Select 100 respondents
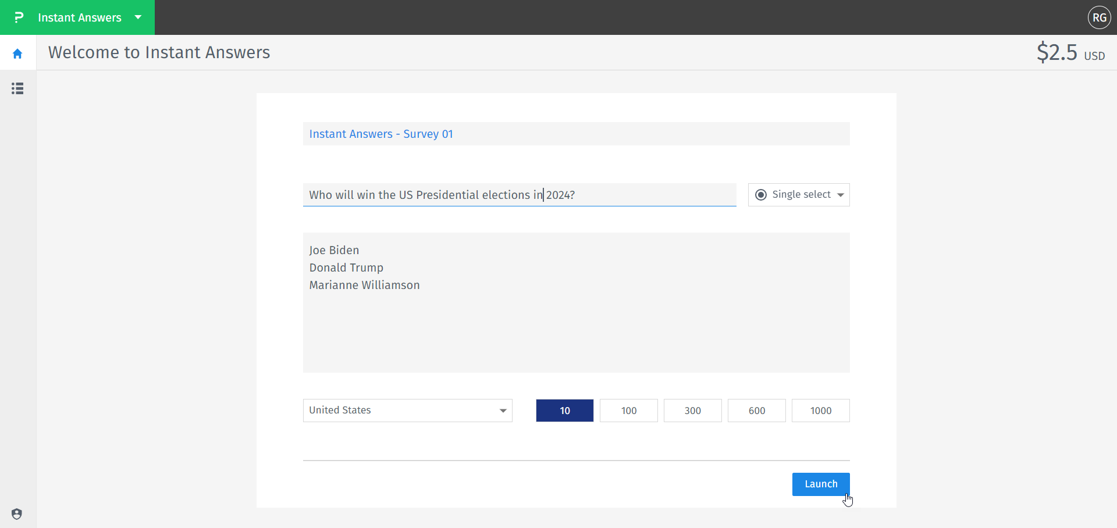This screenshot has height=528, width=1117. click(628, 411)
